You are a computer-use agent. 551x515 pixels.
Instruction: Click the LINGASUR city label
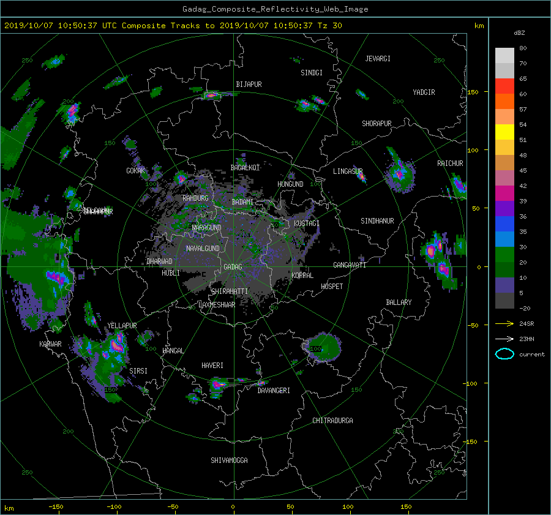click(x=348, y=171)
